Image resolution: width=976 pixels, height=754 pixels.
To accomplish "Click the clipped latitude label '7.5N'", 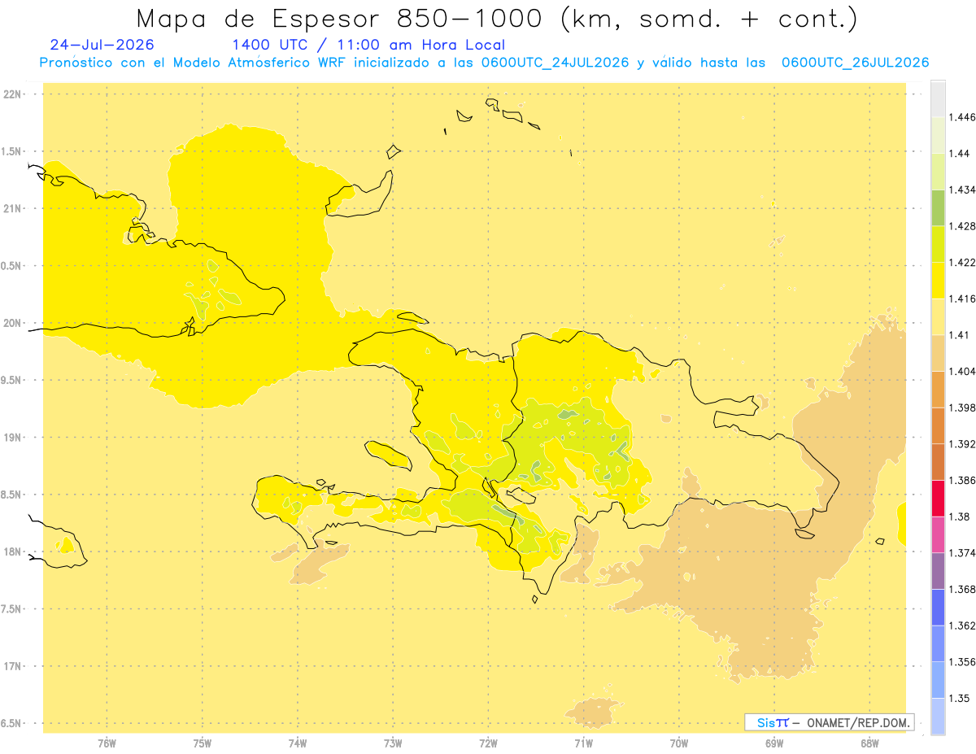I will (x=11, y=609).
